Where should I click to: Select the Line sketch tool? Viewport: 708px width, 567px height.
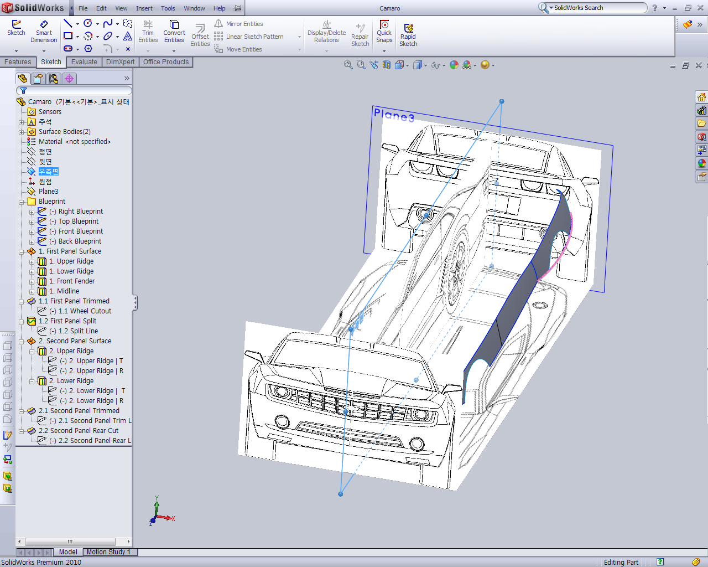click(x=68, y=23)
